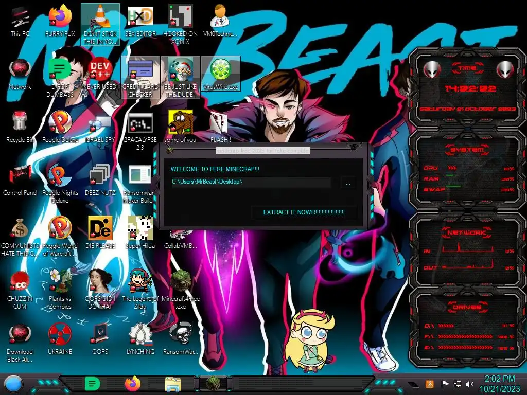527x395 pixels.
Task: Open the Ransomware Maker Build icon
Action: click(139, 184)
